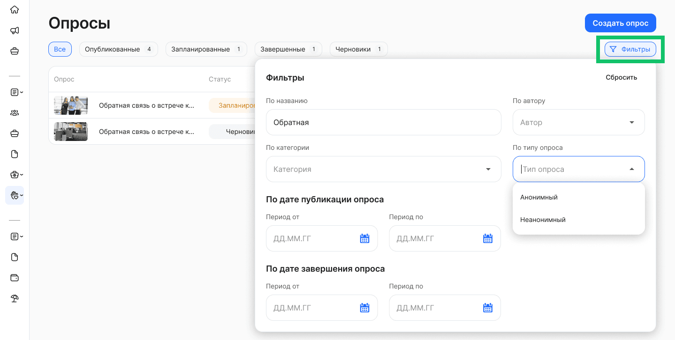Expand the Категория dropdown

[383, 169]
